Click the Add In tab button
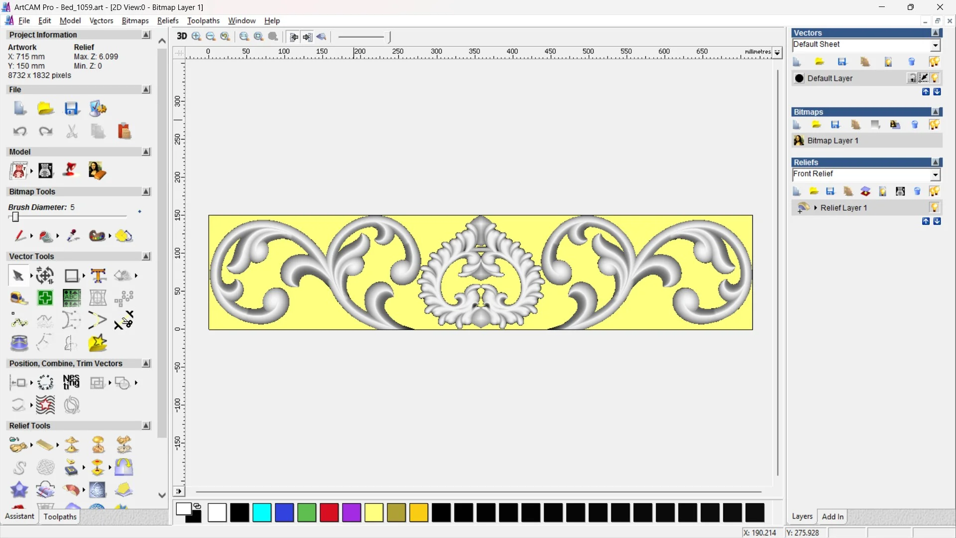Viewport: 956px width, 538px height. click(x=833, y=517)
